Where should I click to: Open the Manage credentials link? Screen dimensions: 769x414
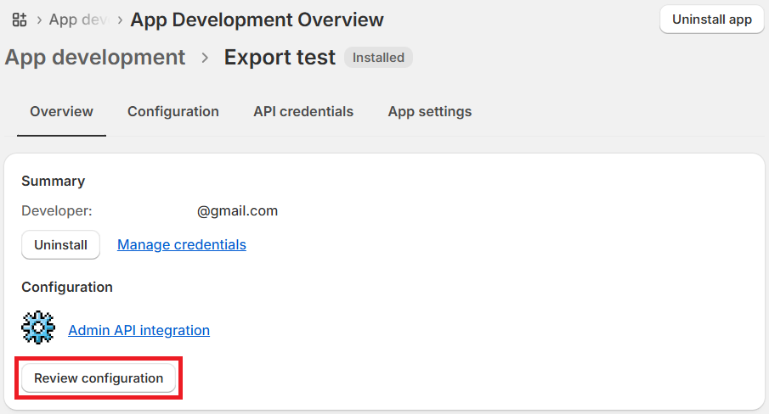pyautogui.click(x=182, y=245)
